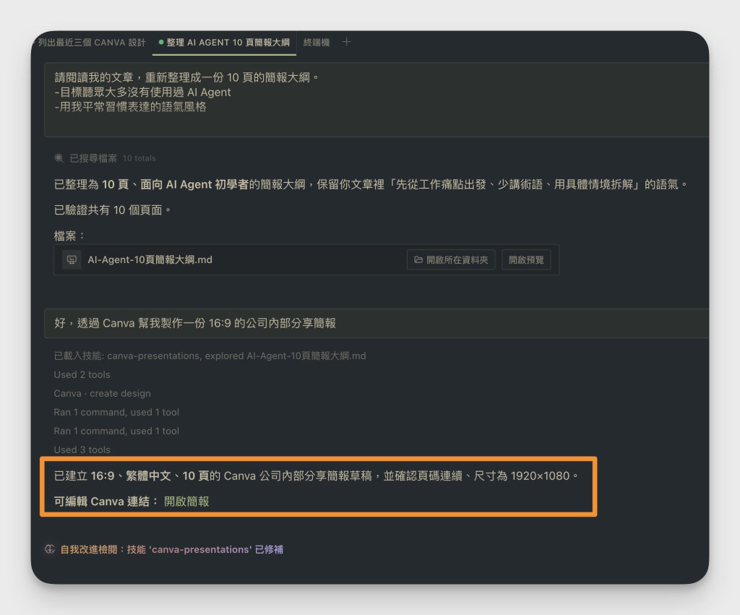Expand the Used 2 tools step
Image resolution: width=740 pixels, height=615 pixels.
click(x=82, y=375)
